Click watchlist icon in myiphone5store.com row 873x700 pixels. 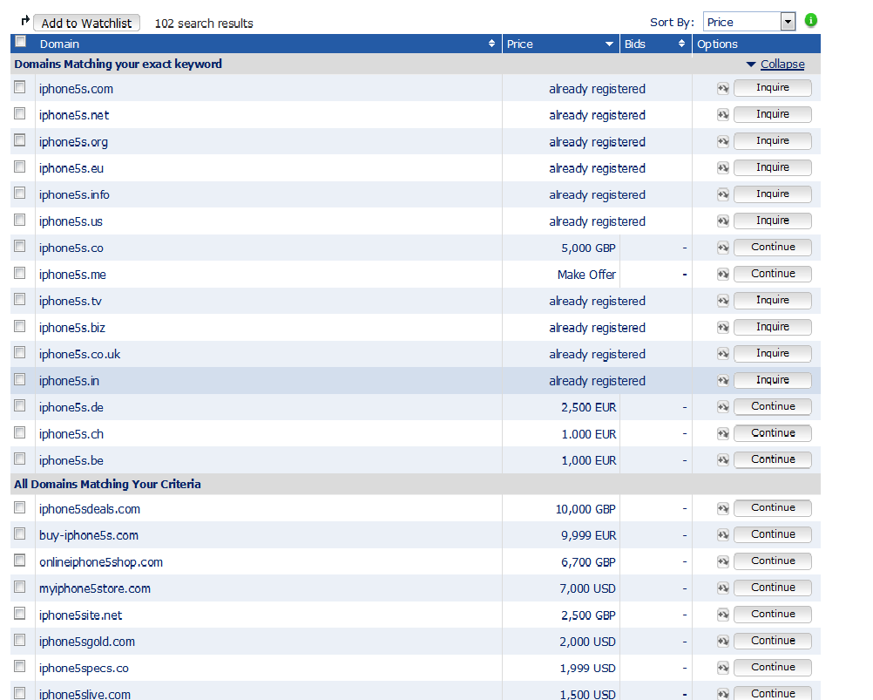(722, 588)
